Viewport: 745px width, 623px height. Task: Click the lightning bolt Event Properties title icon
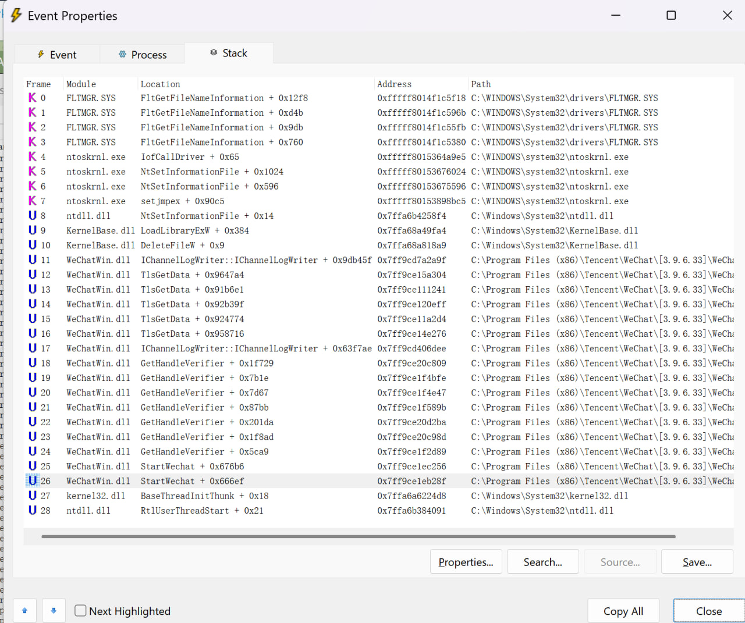(x=16, y=16)
